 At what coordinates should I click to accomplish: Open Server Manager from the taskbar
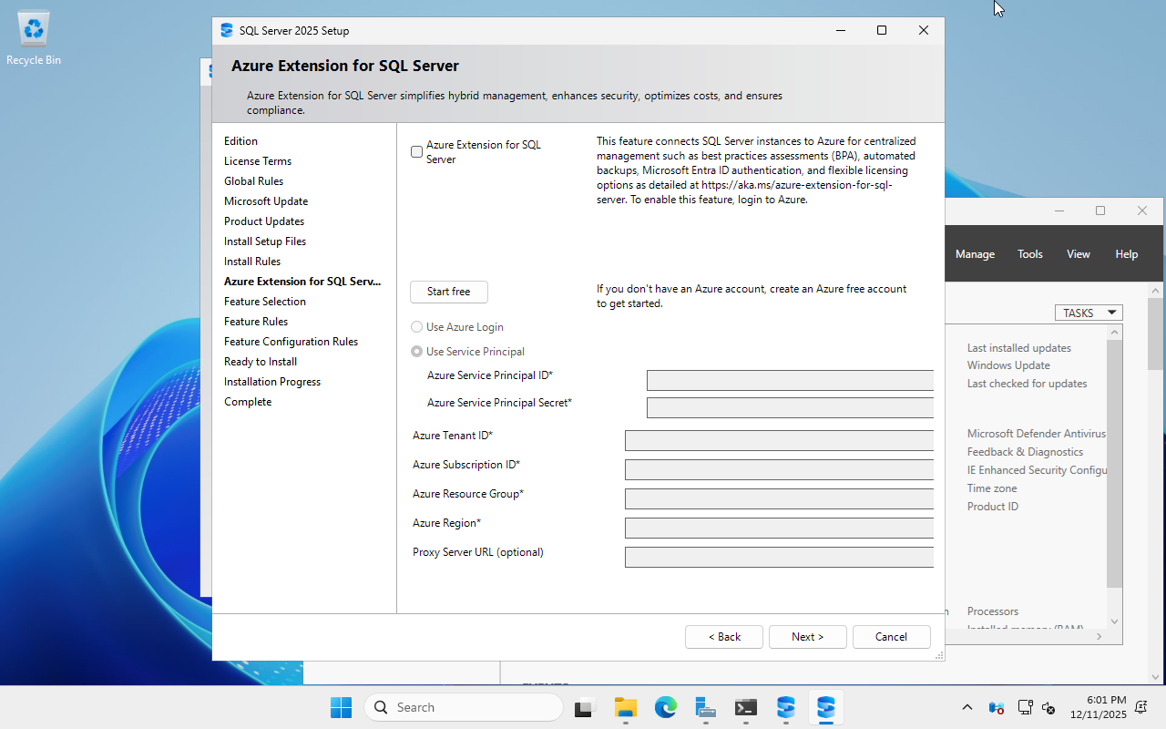tap(704, 707)
